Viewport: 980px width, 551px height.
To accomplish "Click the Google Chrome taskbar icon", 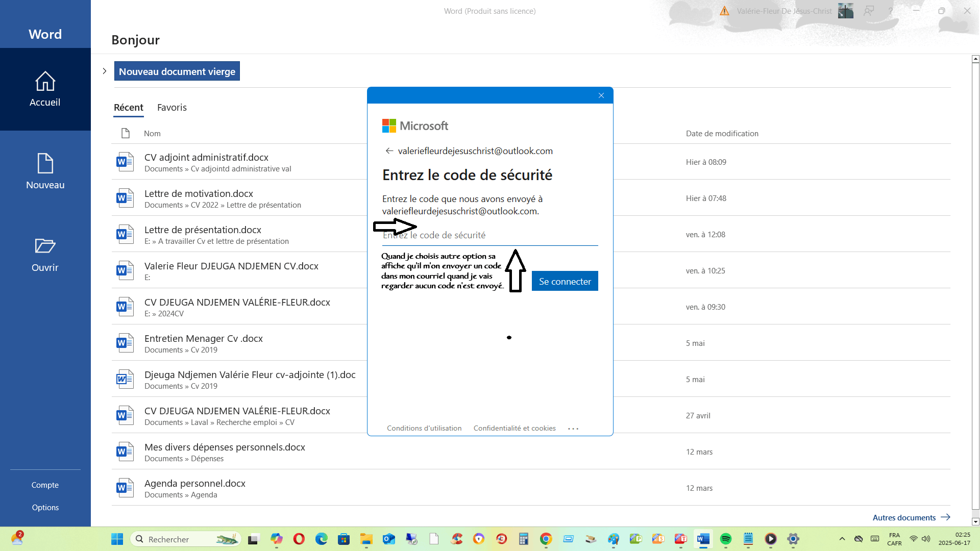I will click(x=546, y=539).
